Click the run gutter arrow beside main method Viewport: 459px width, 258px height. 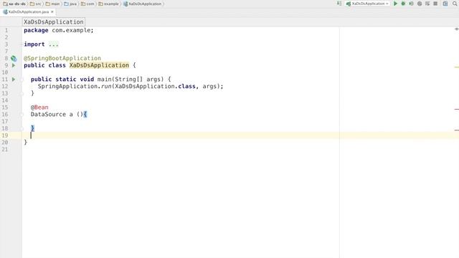[x=14, y=80]
